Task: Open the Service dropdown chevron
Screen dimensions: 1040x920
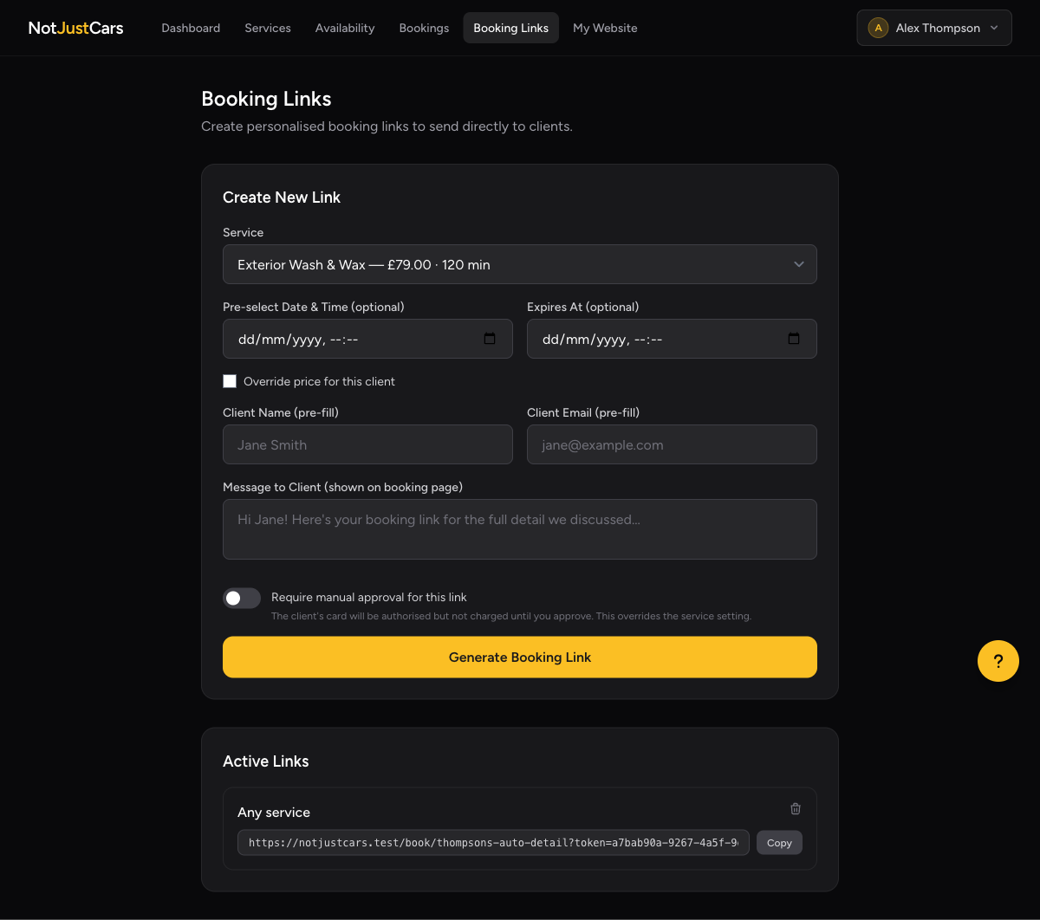Action: pos(798,264)
